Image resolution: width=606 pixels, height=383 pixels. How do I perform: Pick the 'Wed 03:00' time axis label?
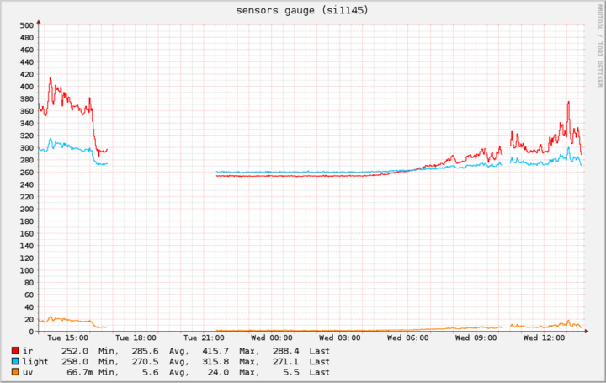tap(339, 338)
